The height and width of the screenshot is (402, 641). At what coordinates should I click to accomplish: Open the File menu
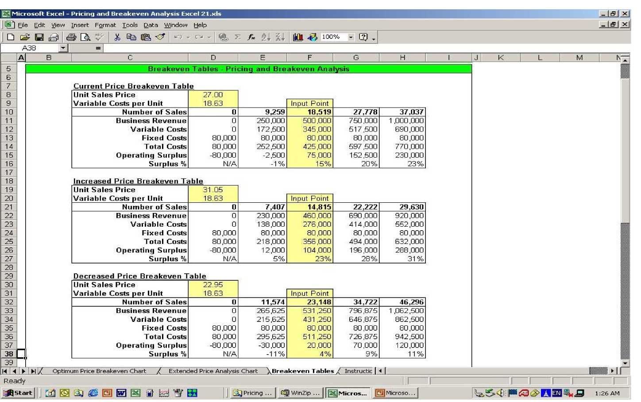pos(23,25)
